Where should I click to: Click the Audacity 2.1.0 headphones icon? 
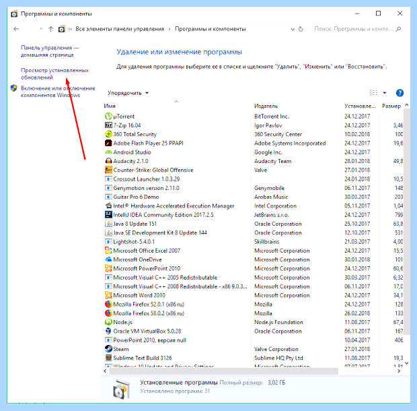(108, 161)
